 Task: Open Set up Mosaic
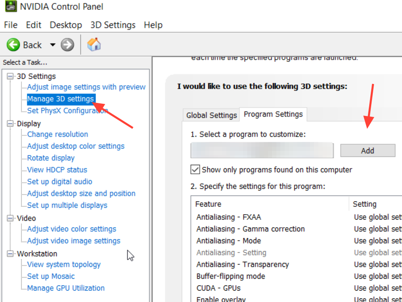pyautogui.click(x=51, y=276)
